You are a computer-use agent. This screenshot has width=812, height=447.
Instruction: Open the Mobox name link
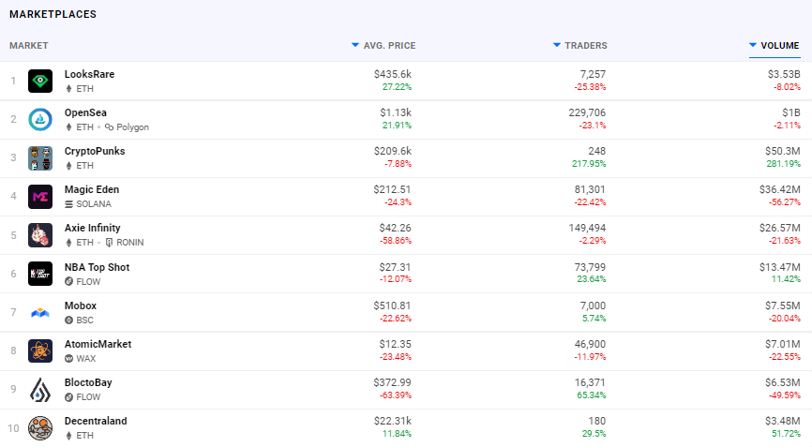pos(81,305)
